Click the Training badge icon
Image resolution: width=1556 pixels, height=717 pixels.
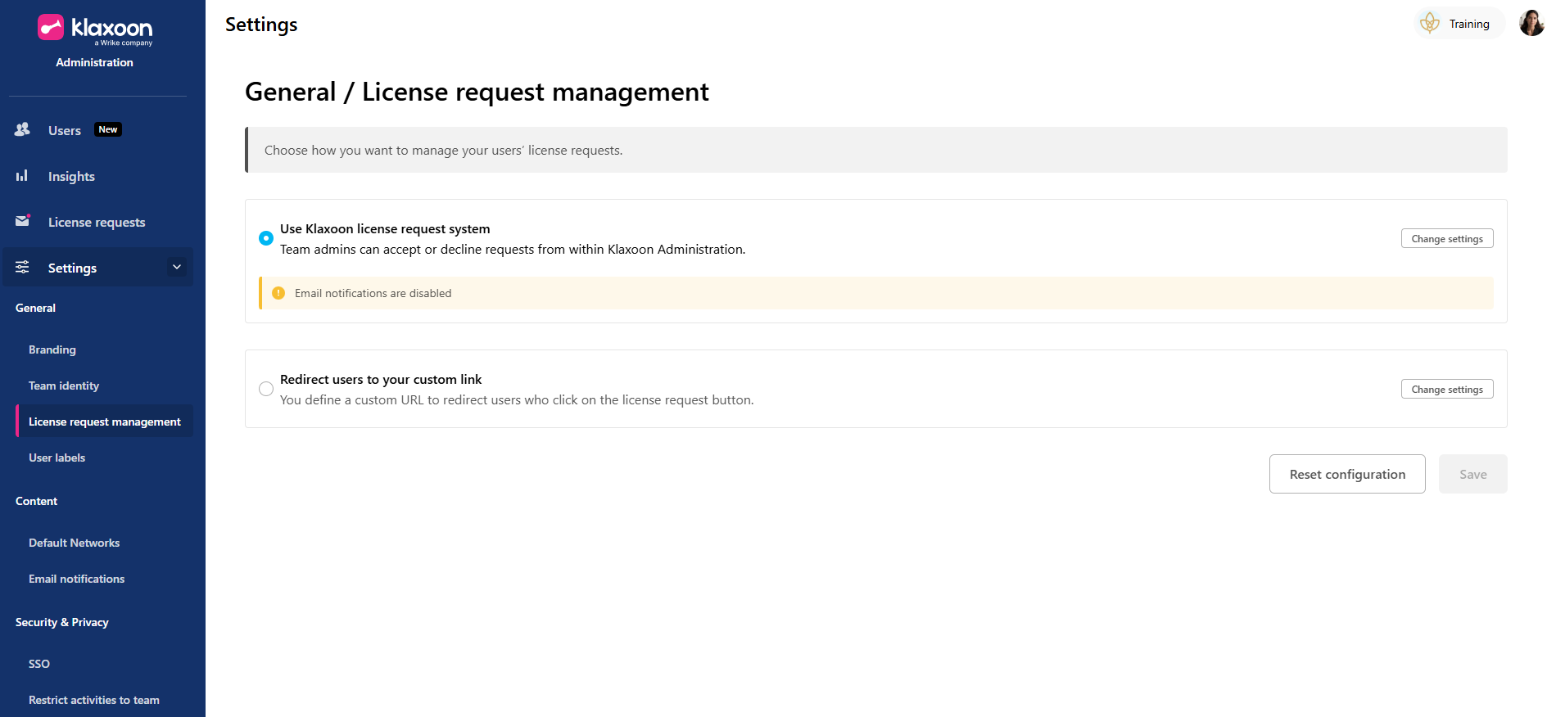coord(1430,24)
